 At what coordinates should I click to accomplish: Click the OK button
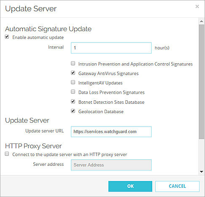[x=130, y=186]
